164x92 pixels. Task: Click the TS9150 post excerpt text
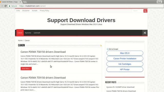click(x=60, y=86)
